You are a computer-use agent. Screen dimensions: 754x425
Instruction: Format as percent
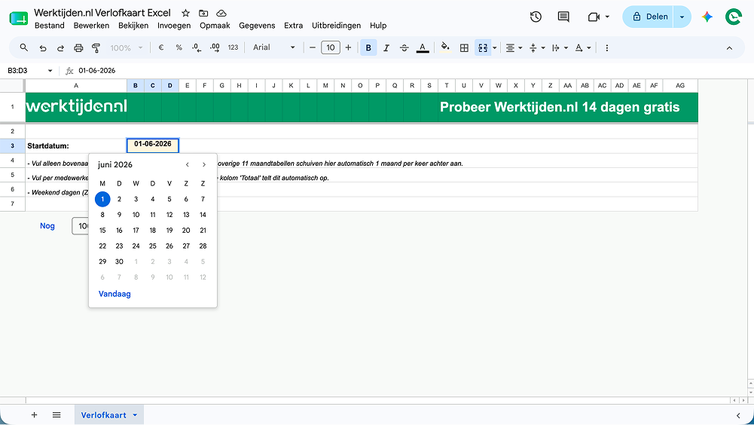tap(179, 47)
